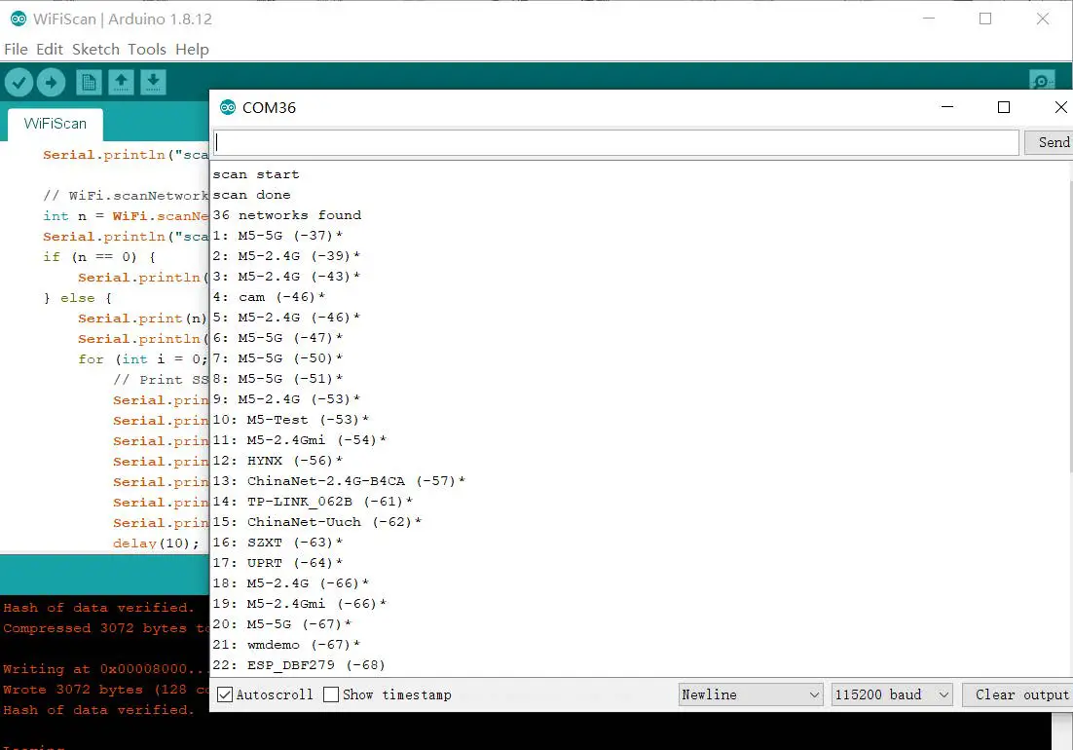
Task: Click the COM36 window Arduino logo icon
Action: click(228, 107)
